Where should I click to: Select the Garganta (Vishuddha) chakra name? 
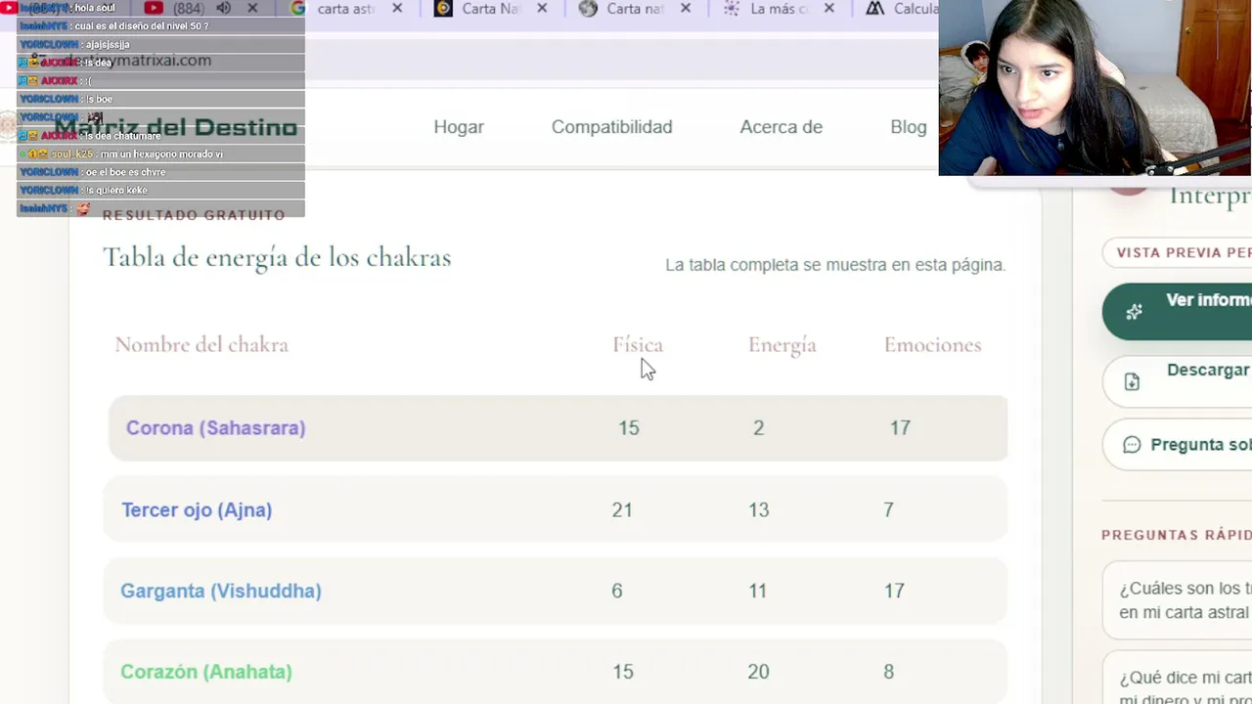[221, 592]
